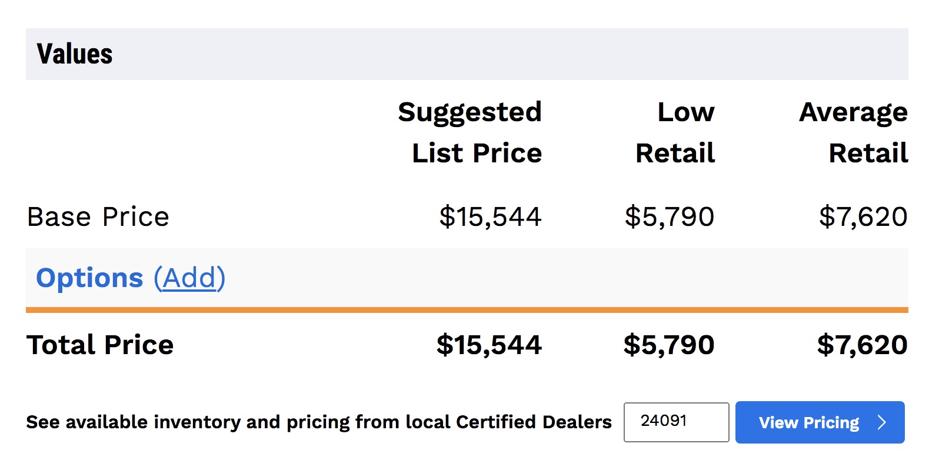Click the chevron arrow inside View Pricing
Viewport: 939px width, 460px height.
pyautogui.click(x=881, y=422)
